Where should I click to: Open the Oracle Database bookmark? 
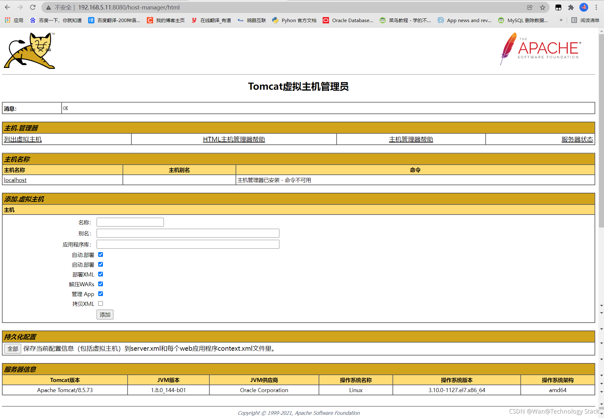point(348,20)
